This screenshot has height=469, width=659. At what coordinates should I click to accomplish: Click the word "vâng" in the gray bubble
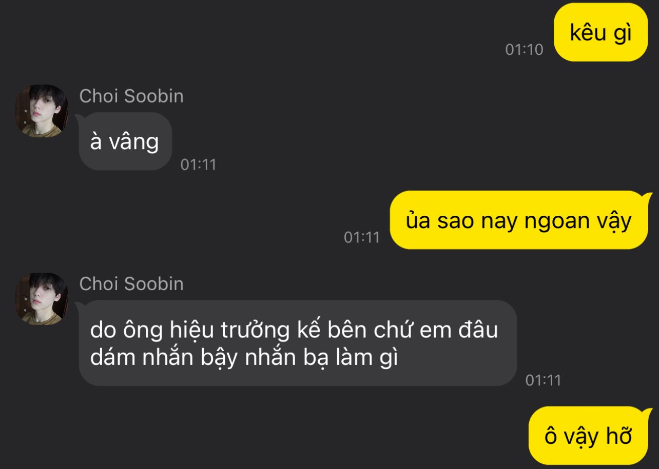point(134,143)
